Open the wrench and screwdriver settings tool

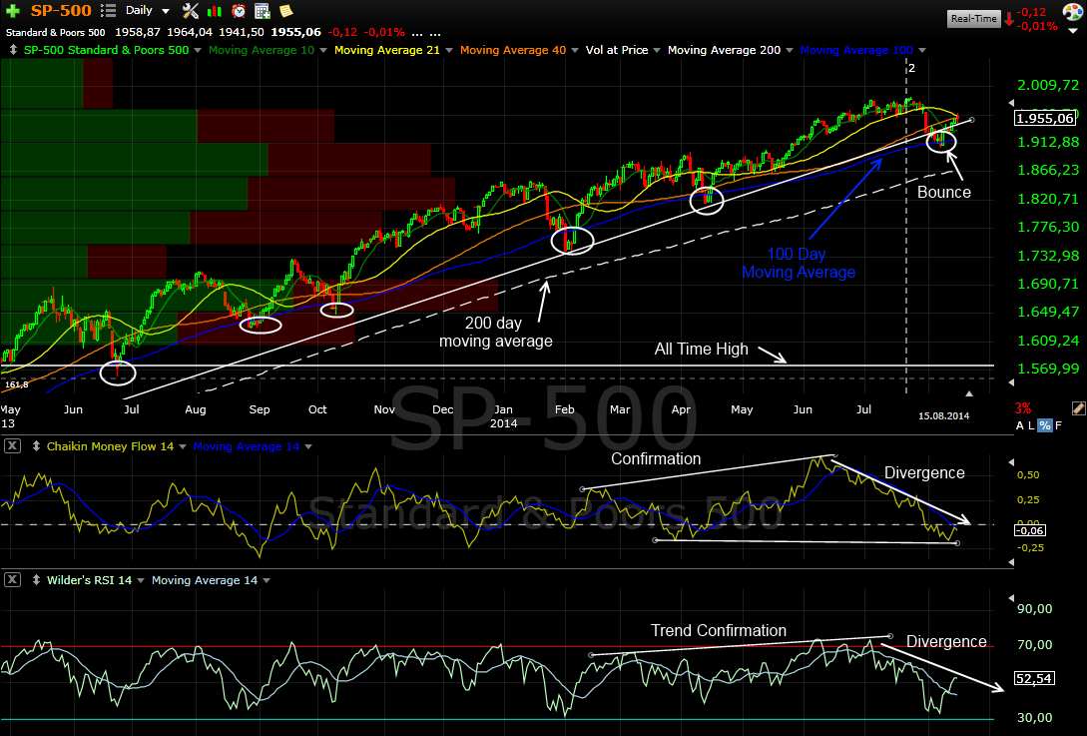point(190,11)
